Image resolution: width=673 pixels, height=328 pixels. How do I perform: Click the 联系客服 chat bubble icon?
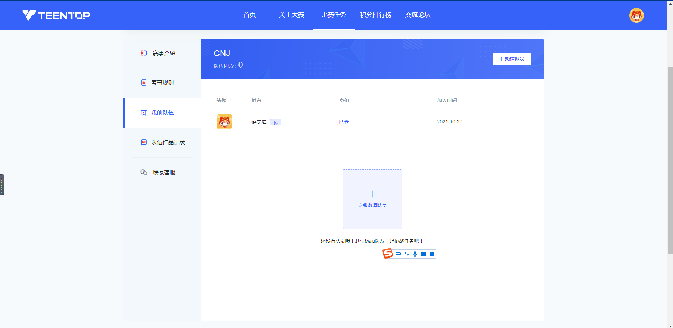click(x=144, y=172)
